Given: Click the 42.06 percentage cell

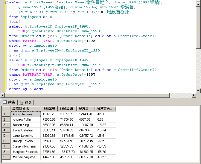Looking at the screenshot, I should [x=106, y=114].
